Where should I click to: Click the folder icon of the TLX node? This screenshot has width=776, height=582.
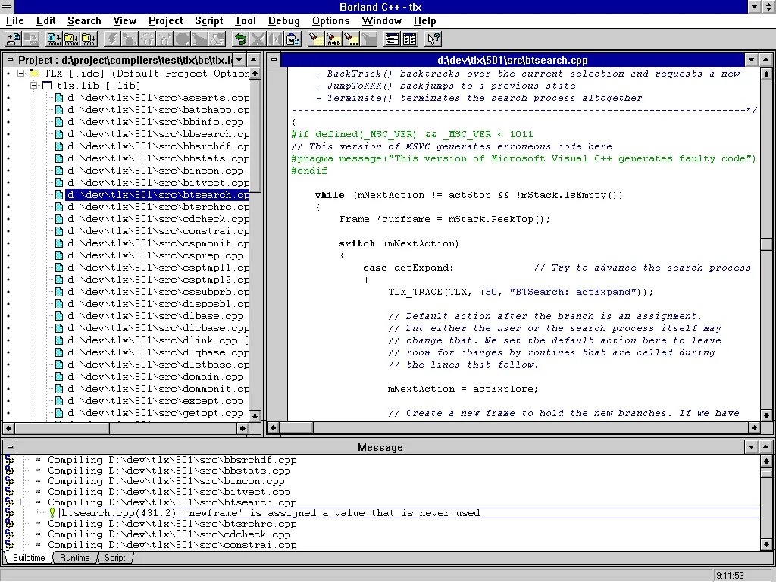click(x=35, y=74)
